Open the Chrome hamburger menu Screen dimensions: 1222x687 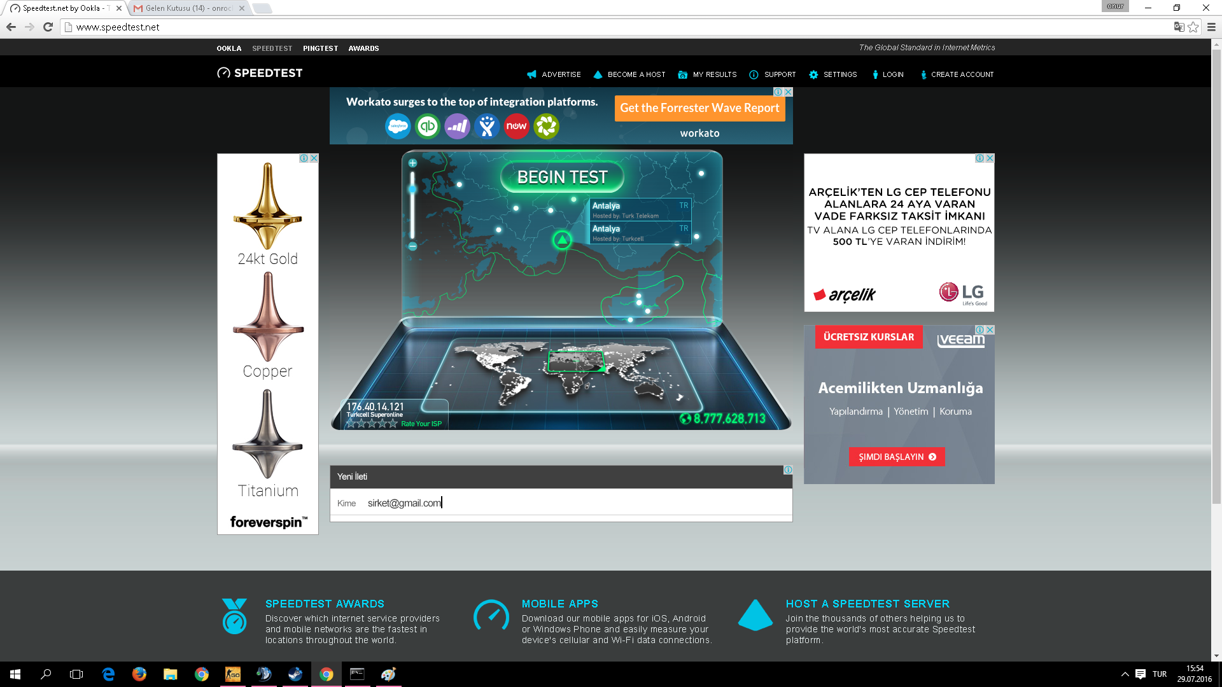(x=1211, y=27)
